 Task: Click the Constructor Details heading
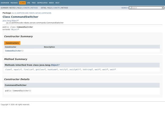point(17,79)
